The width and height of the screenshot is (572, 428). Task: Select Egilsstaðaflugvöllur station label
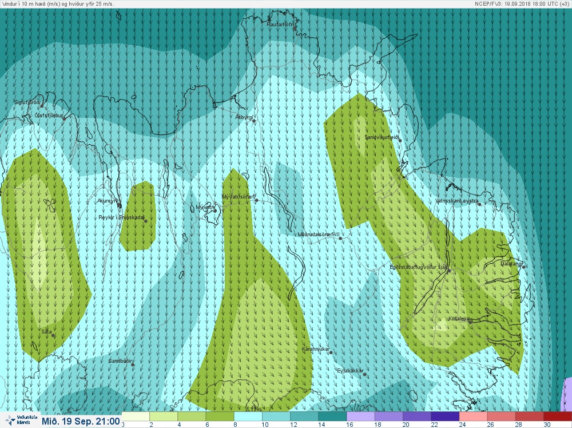pyautogui.click(x=419, y=267)
